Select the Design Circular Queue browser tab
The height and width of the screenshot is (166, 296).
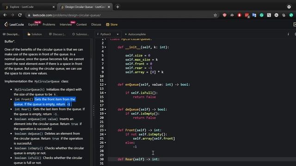click(x=85, y=7)
